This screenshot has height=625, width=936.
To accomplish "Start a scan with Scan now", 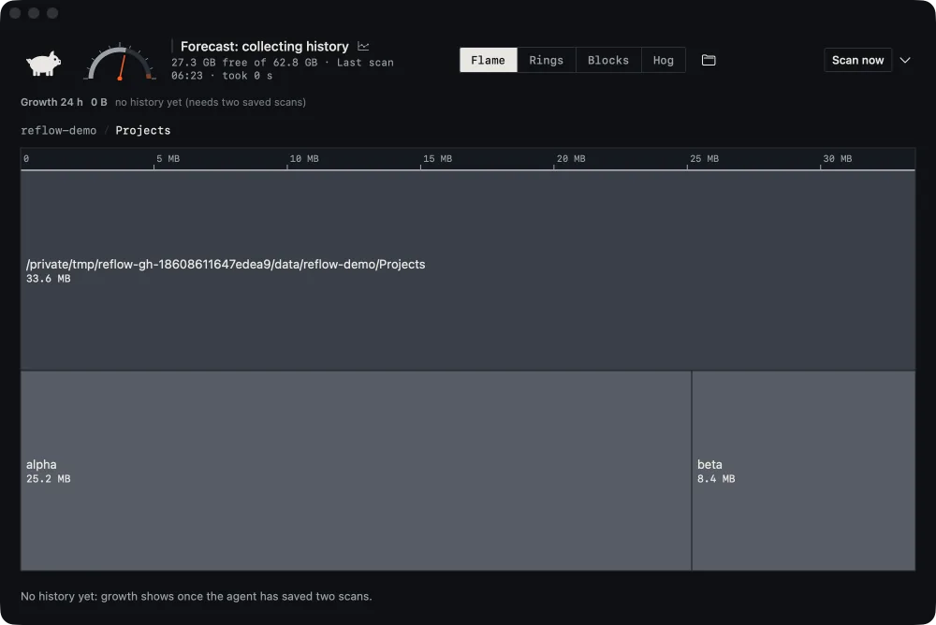I will click(x=857, y=60).
